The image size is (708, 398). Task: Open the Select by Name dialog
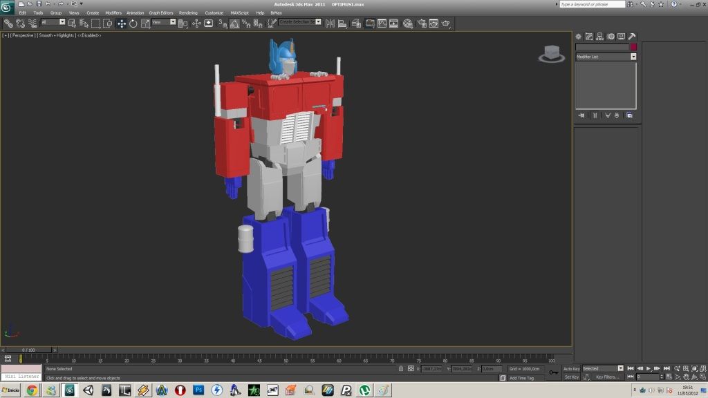click(x=84, y=23)
